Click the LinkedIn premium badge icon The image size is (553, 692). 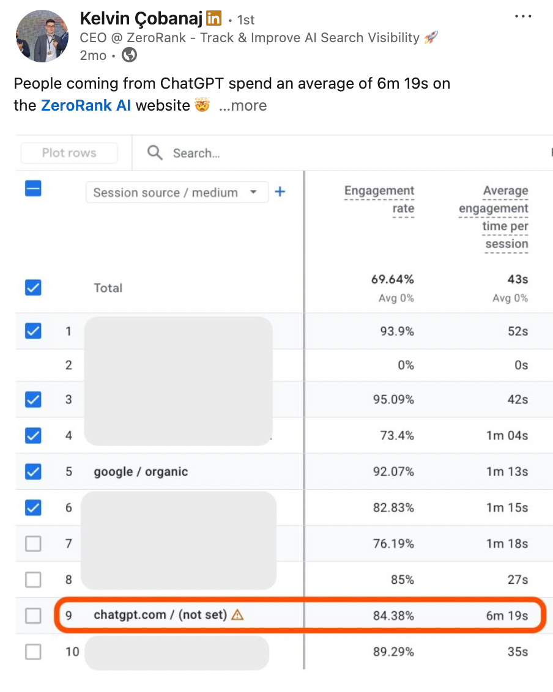click(213, 18)
